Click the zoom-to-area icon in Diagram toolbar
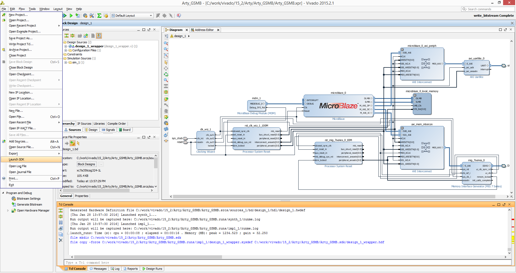 click(166, 55)
